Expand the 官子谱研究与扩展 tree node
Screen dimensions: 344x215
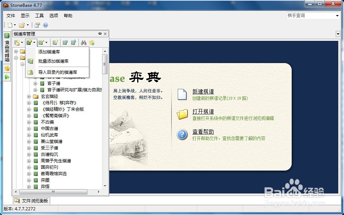(x=35, y=90)
